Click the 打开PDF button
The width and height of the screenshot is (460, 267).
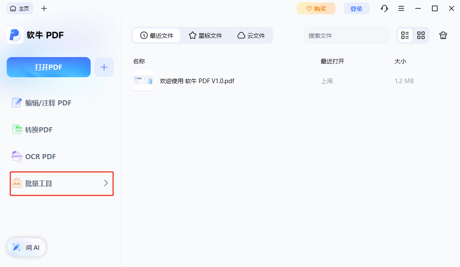[49, 67]
